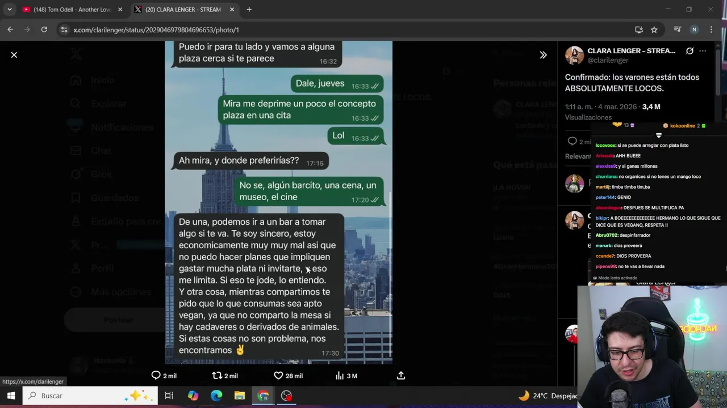The width and height of the screenshot is (727, 408).
Task: Open more options three-dot menu on post
Action: pos(703,51)
